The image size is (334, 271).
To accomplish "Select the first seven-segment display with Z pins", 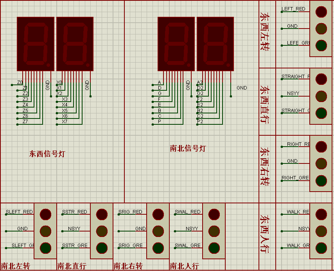I will 35,44.
